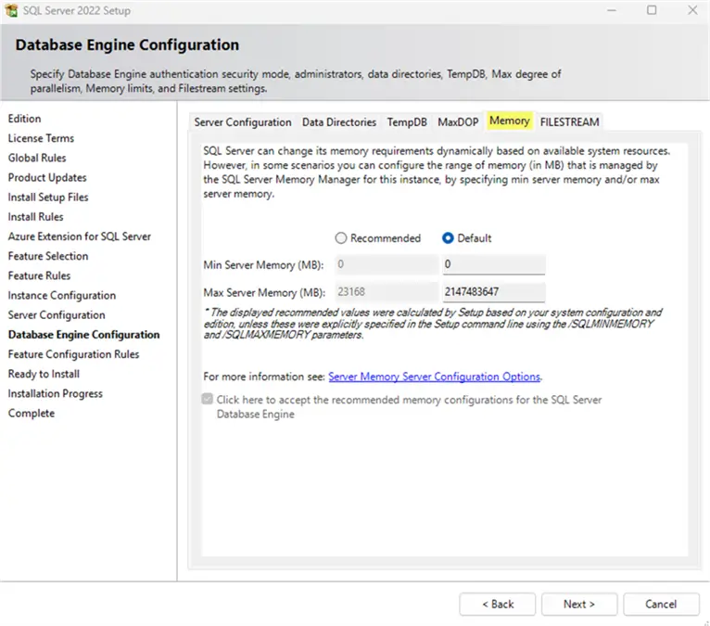Click the Server Configuration sidebar step

(x=57, y=315)
